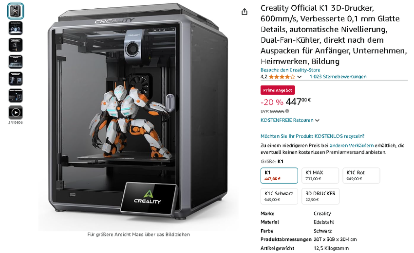Open the product videos thumbnail with play icon

point(16,113)
